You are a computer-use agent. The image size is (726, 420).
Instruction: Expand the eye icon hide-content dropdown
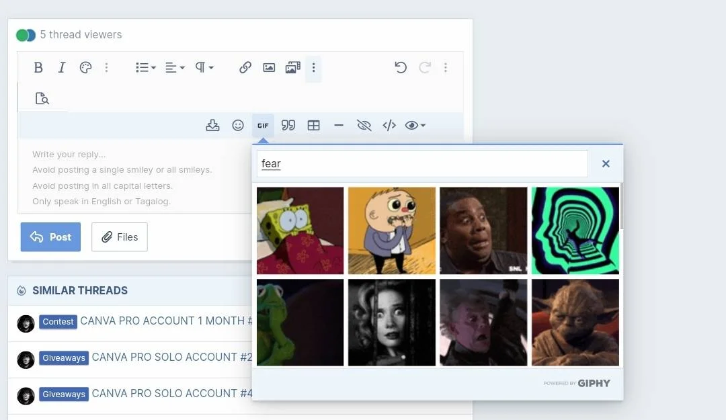[415, 126]
